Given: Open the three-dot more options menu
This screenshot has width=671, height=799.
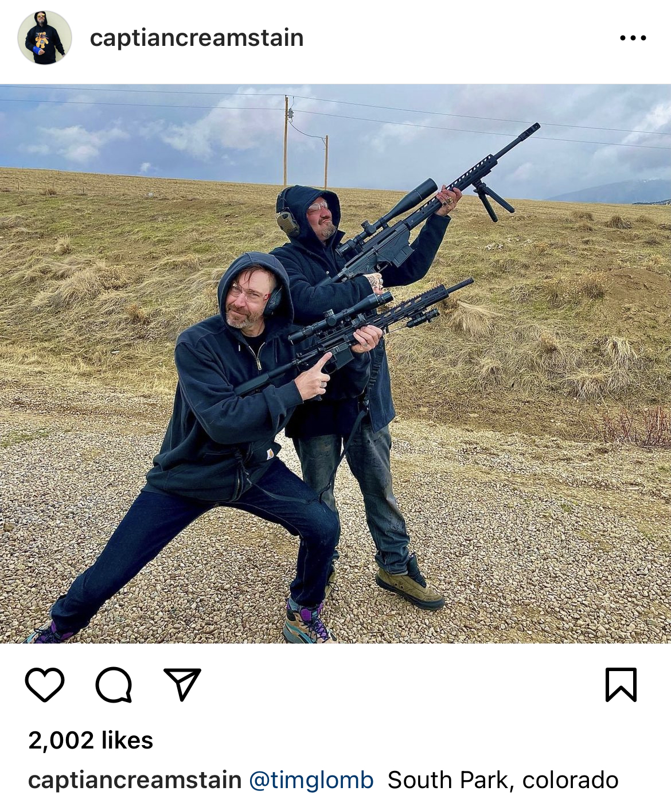Looking at the screenshot, I should (x=633, y=38).
